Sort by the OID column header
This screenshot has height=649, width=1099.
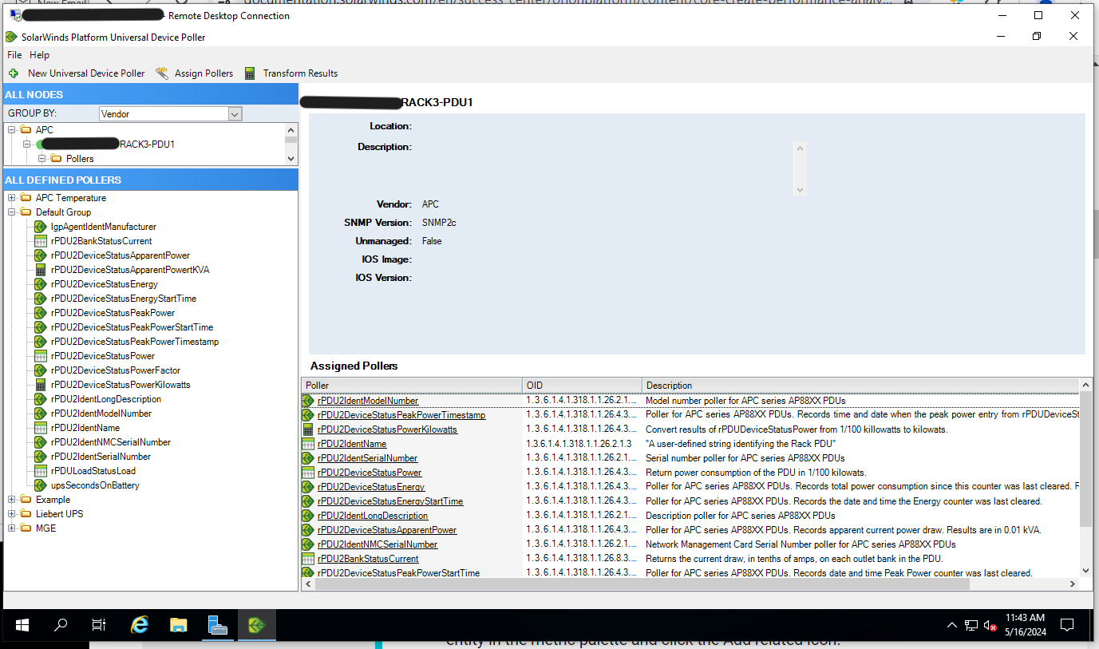pos(583,386)
